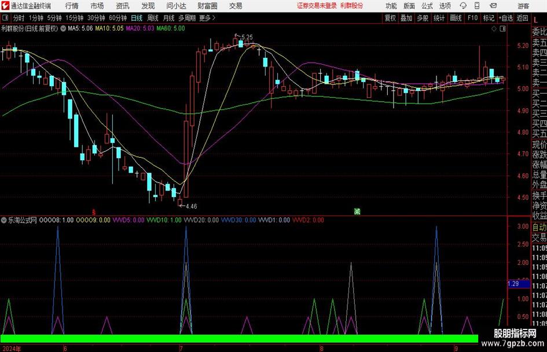Click the round dropdown icon beside 利群股份 title
This screenshot has height=352, width=547.
tap(63, 28)
